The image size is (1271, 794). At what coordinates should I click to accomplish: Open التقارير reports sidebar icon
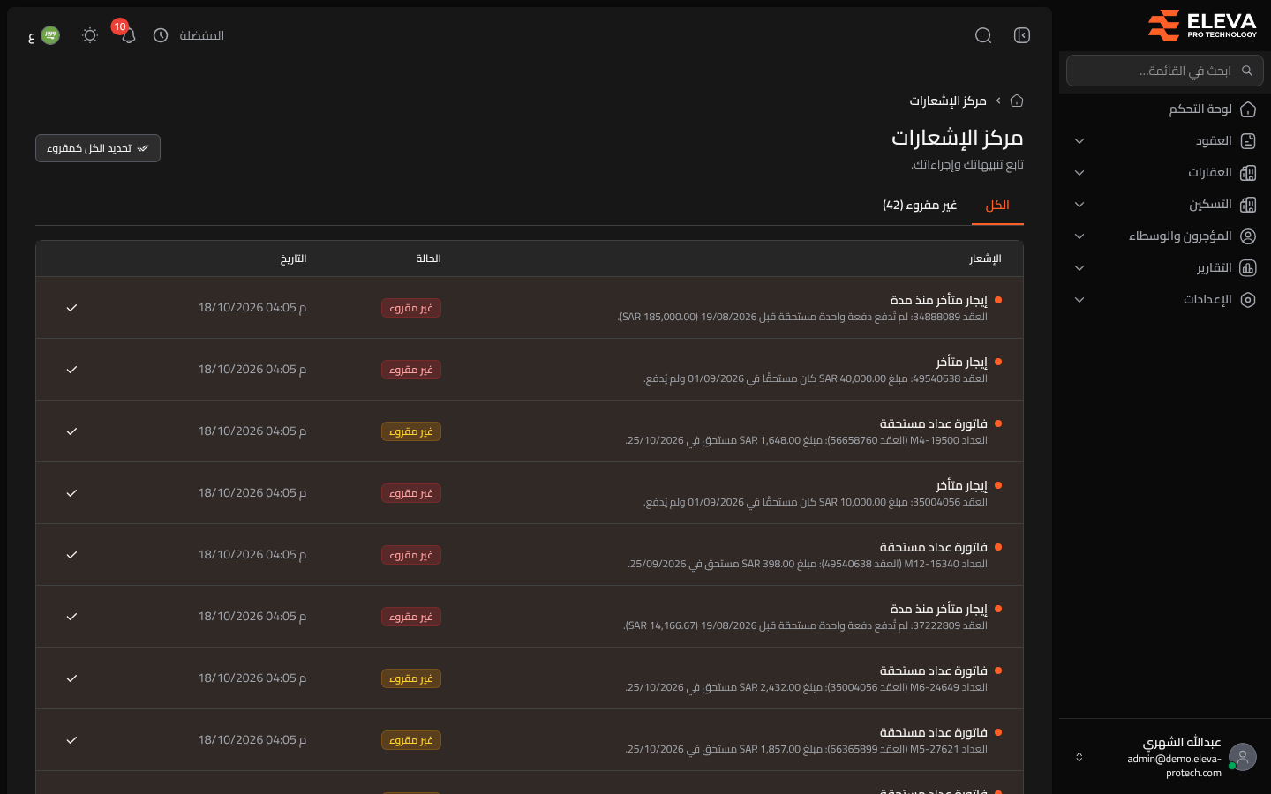click(1248, 268)
